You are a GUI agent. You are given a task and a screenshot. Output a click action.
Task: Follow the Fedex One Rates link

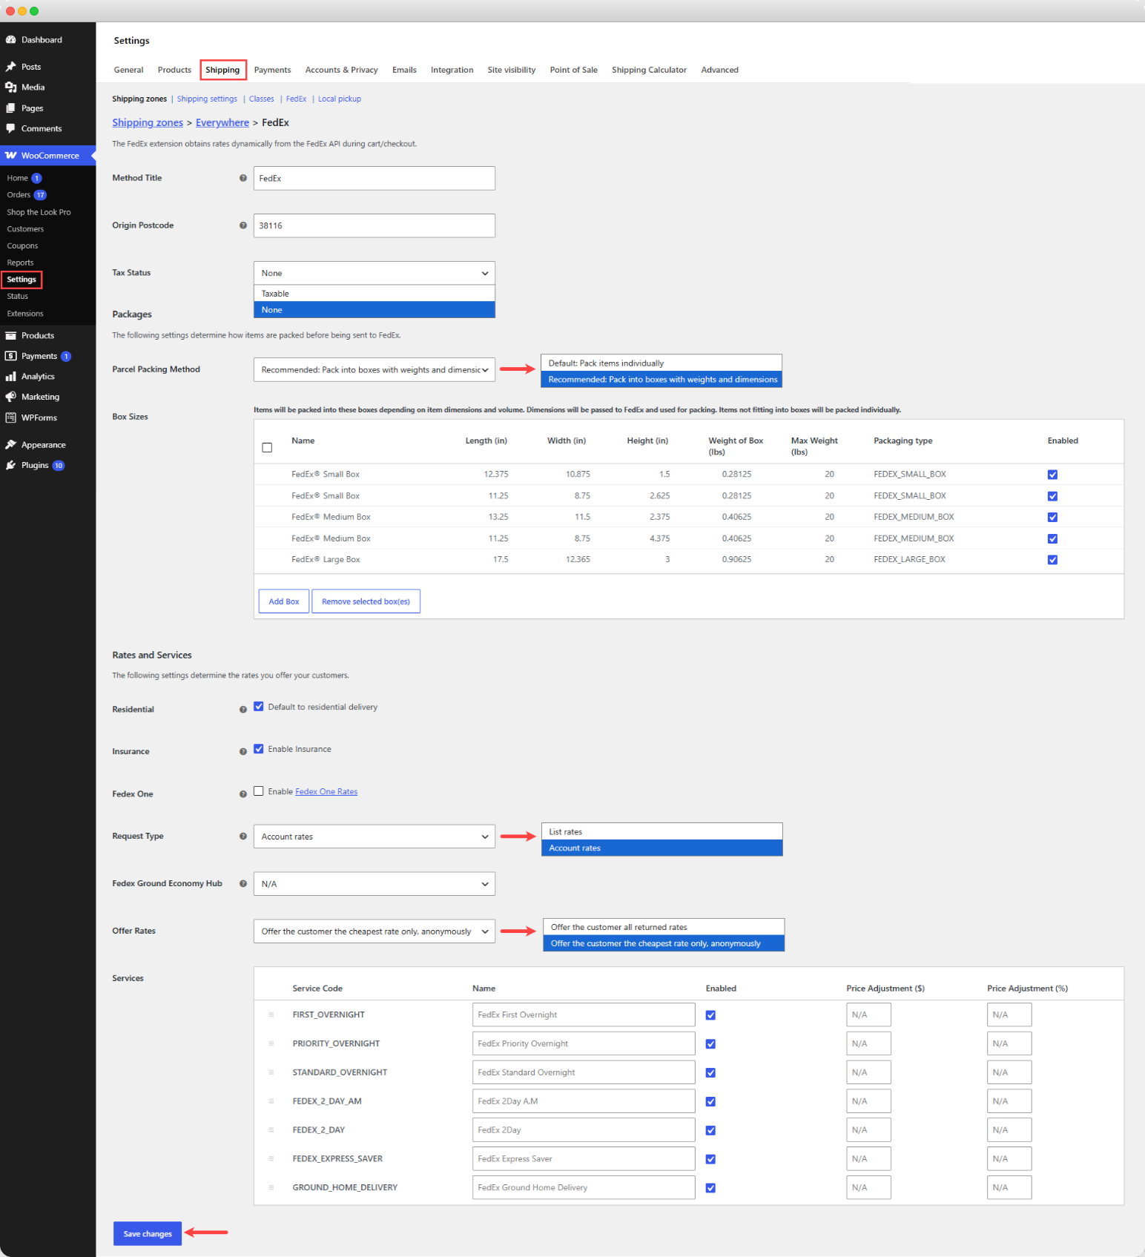(x=326, y=792)
